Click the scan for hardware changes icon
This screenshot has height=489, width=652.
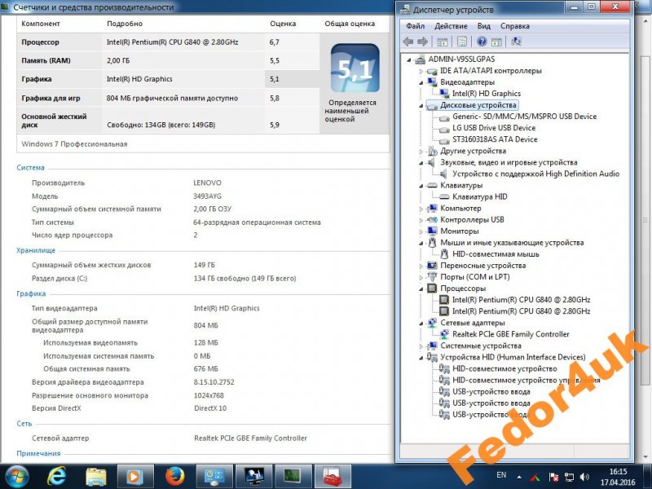(x=516, y=42)
